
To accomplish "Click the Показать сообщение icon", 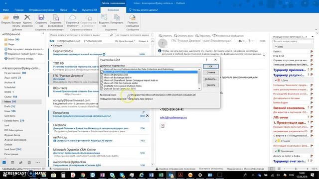I will click(x=133, y=18).
